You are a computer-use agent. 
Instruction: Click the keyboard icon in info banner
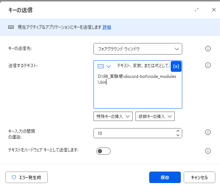11,27
